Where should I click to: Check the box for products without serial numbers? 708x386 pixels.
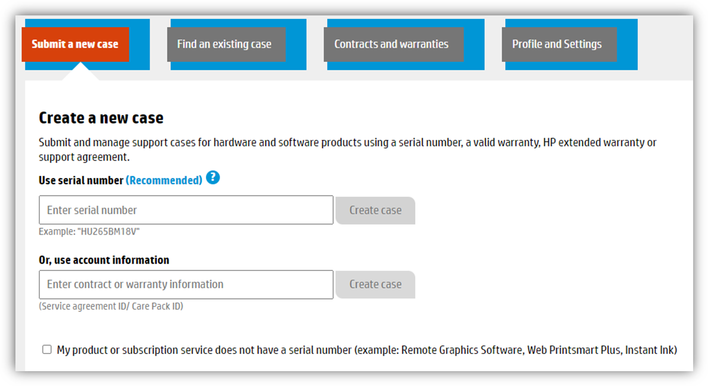point(47,349)
